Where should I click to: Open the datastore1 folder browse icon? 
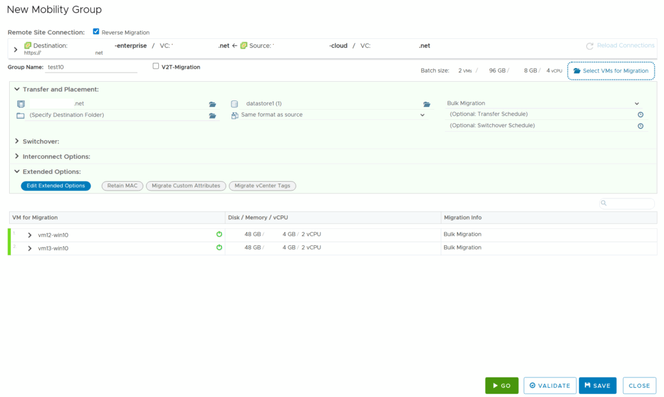tap(427, 104)
